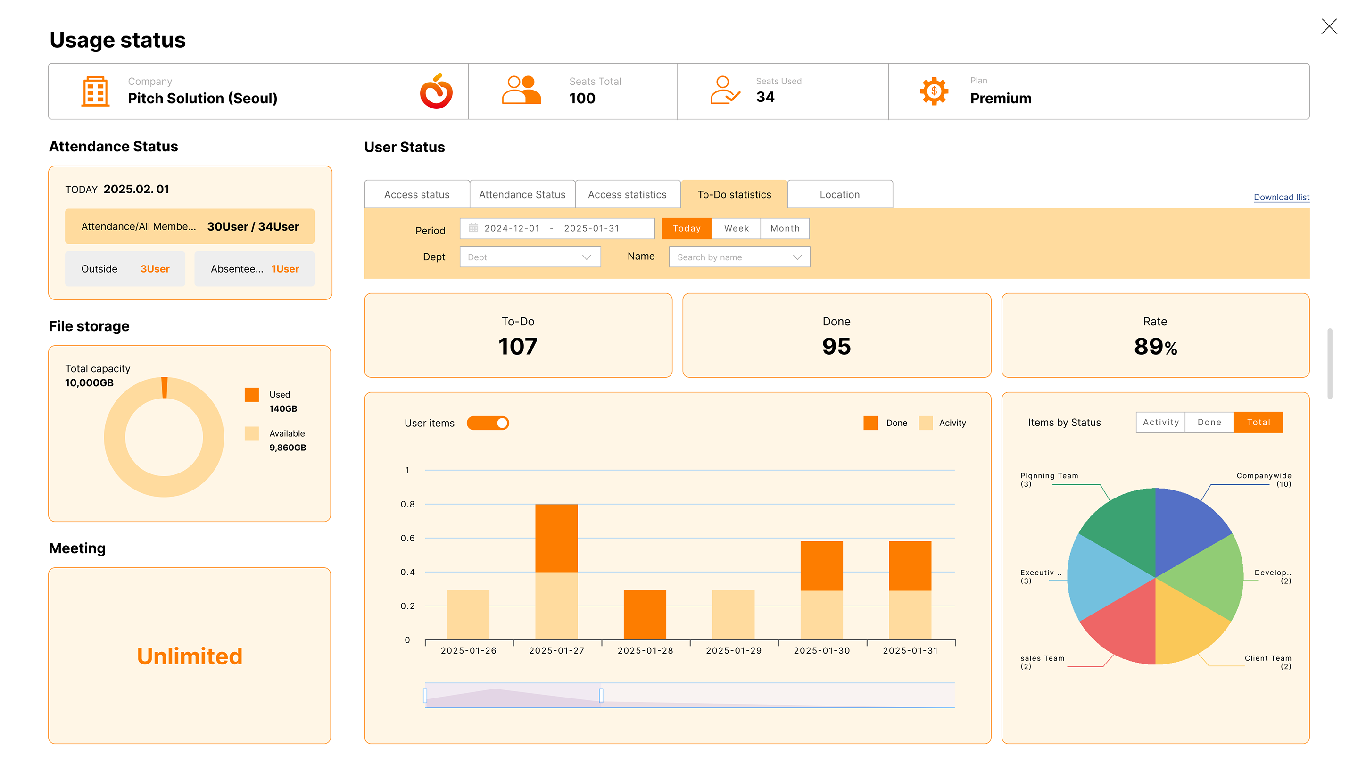Select the Today period button
1358x764 pixels.
point(687,228)
